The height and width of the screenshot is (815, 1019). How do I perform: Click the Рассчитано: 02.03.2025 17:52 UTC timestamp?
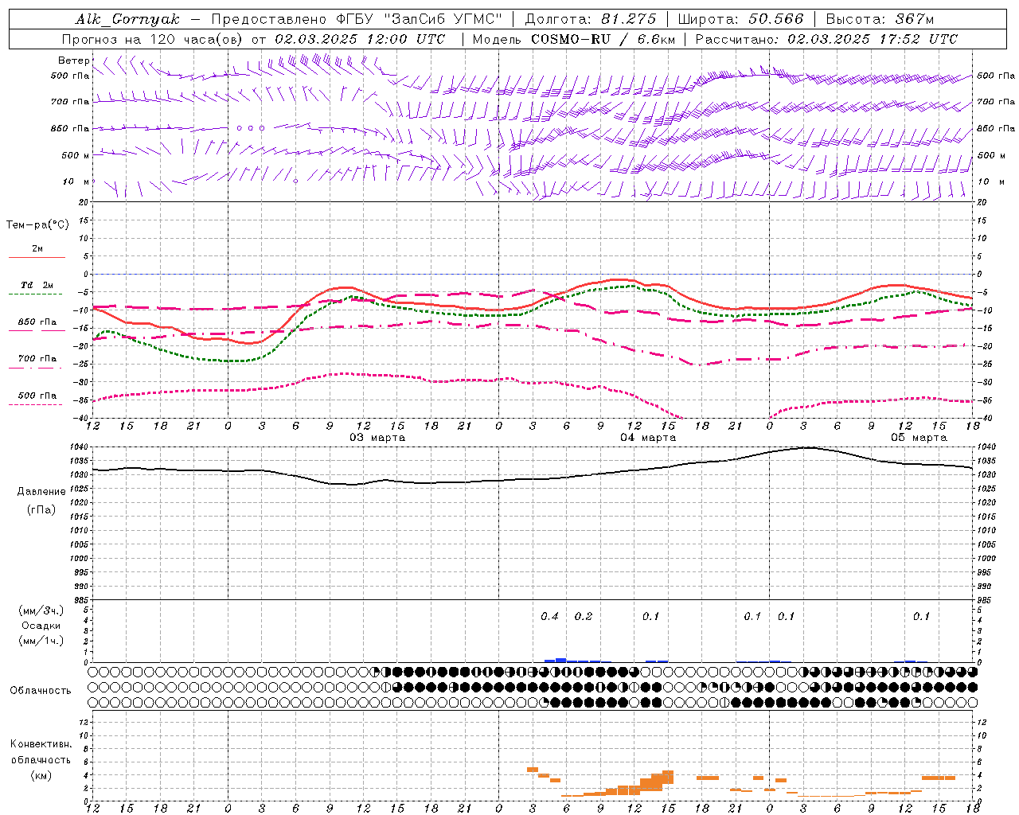click(x=826, y=39)
